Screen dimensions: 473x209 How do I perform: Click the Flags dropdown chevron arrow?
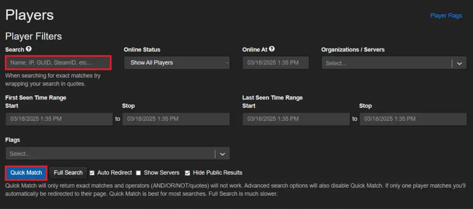pos(222,154)
